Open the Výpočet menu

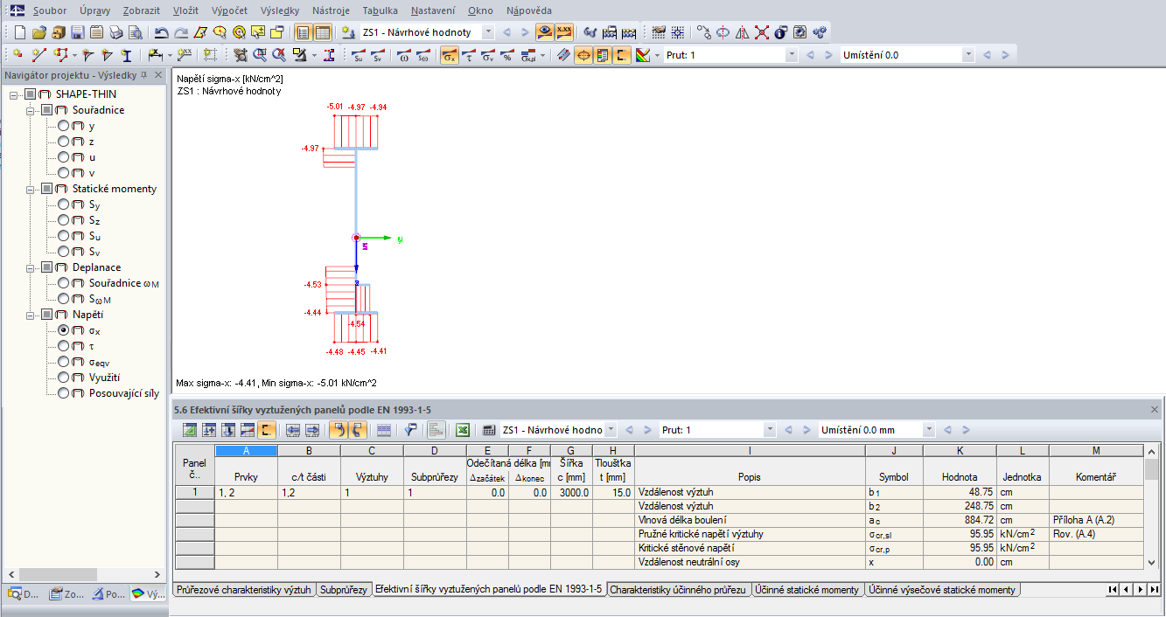pos(229,10)
